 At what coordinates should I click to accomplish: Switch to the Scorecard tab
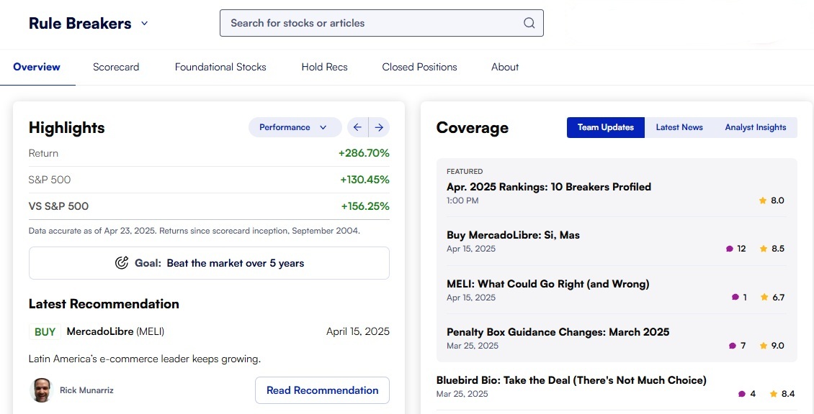(x=116, y=67)
